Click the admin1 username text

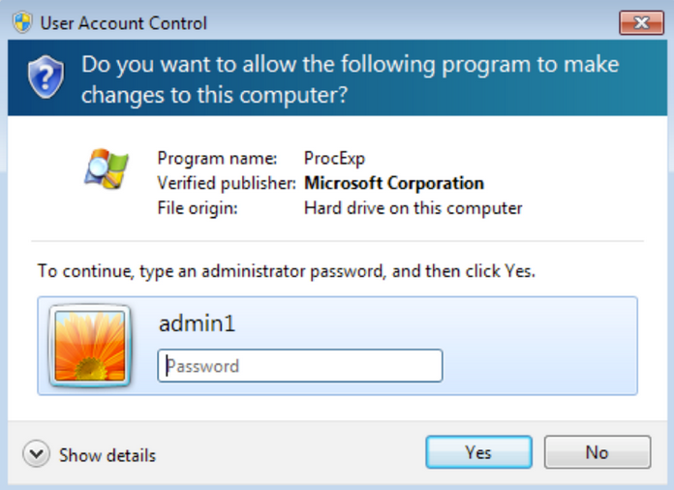coord(197,323)
